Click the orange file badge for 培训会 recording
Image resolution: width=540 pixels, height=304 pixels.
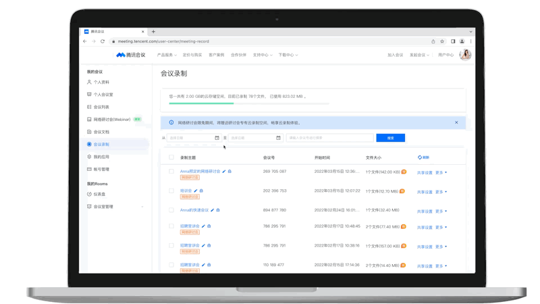402,191
